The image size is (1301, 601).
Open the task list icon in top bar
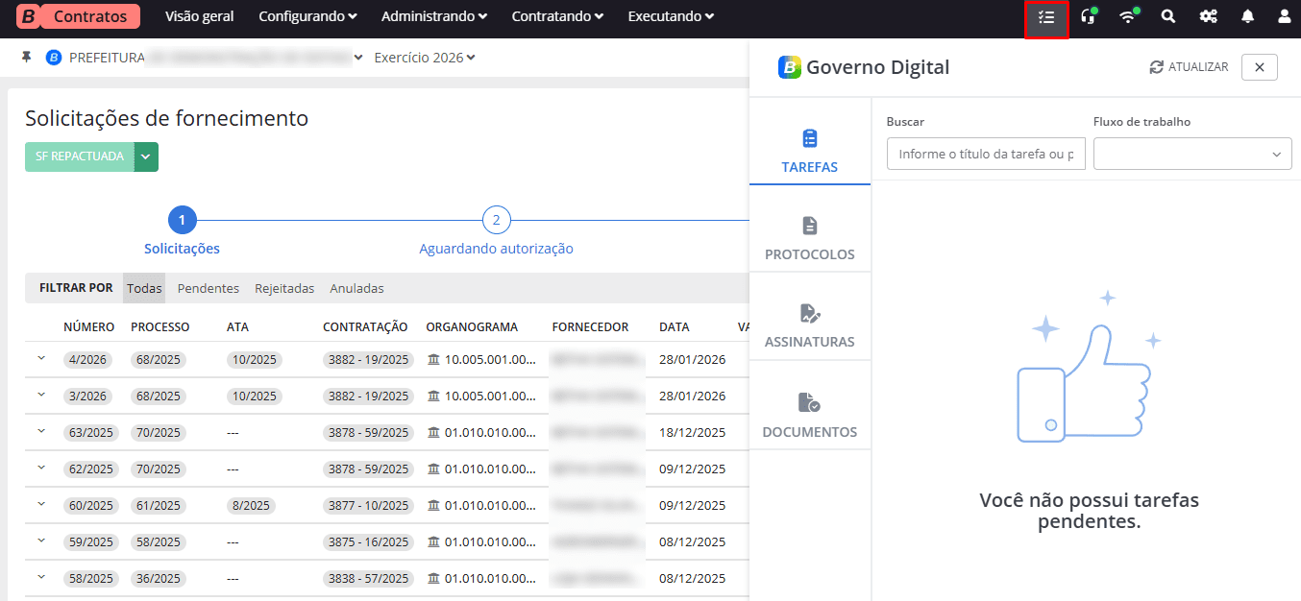pyautogui.click(x=1046, y=17)
